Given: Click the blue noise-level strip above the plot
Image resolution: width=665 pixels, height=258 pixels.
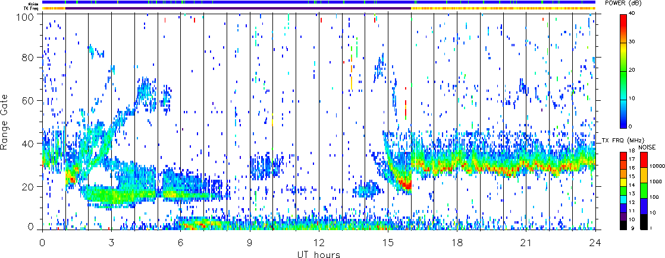Looking at the screenshot, I should [x=319, y=2].
